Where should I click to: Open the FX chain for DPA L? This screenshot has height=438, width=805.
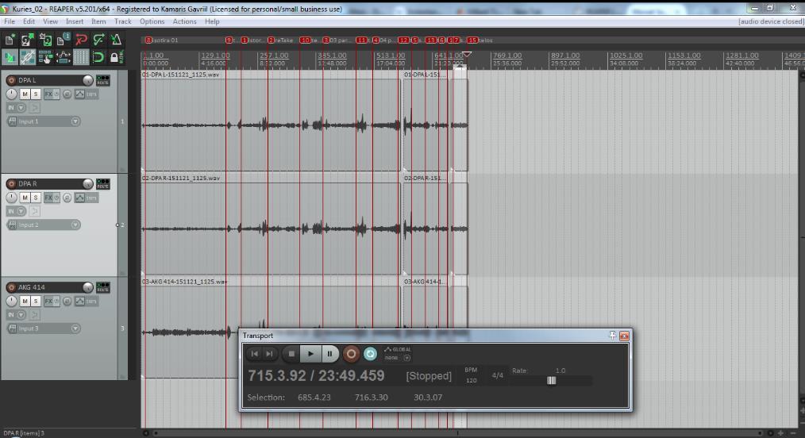(48, 94)
